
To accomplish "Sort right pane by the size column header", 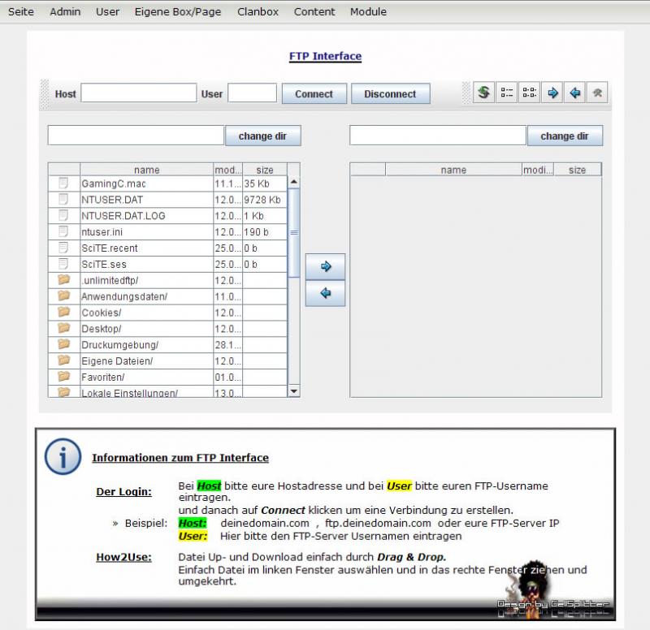I will point(577,170).
